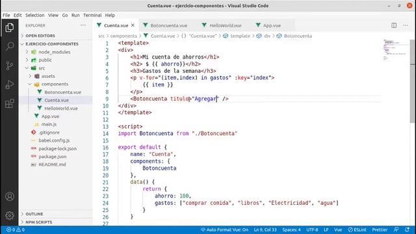Image resolution: width=416 pixels, height=234 pixels.
Task: Click Ln 9, Col 33 in status bar
Action: 265,229
